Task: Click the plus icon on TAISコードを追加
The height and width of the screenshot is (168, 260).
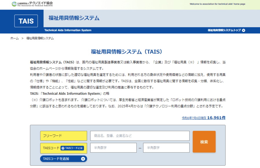Action: [83, 159]
